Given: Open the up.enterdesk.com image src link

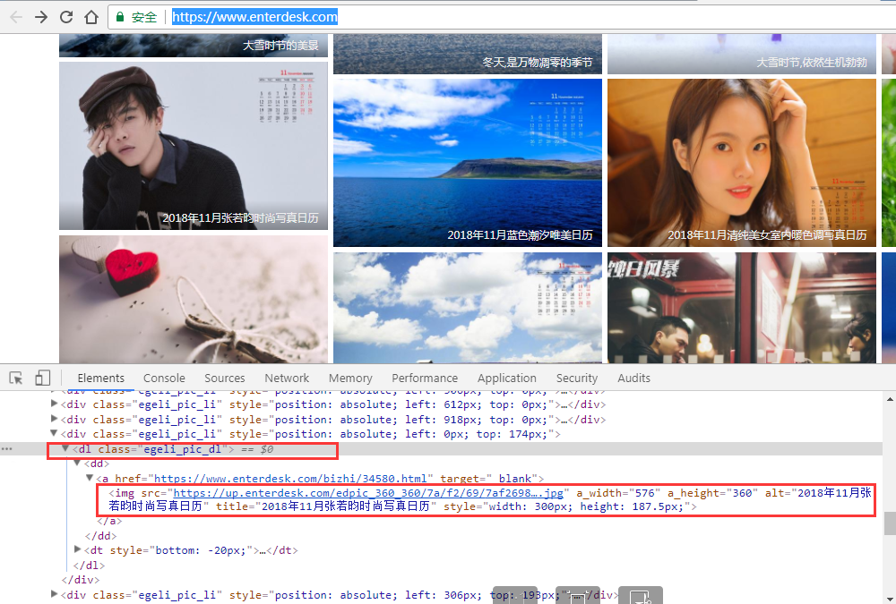Looking at the screenshot, I should coord(368,493).
